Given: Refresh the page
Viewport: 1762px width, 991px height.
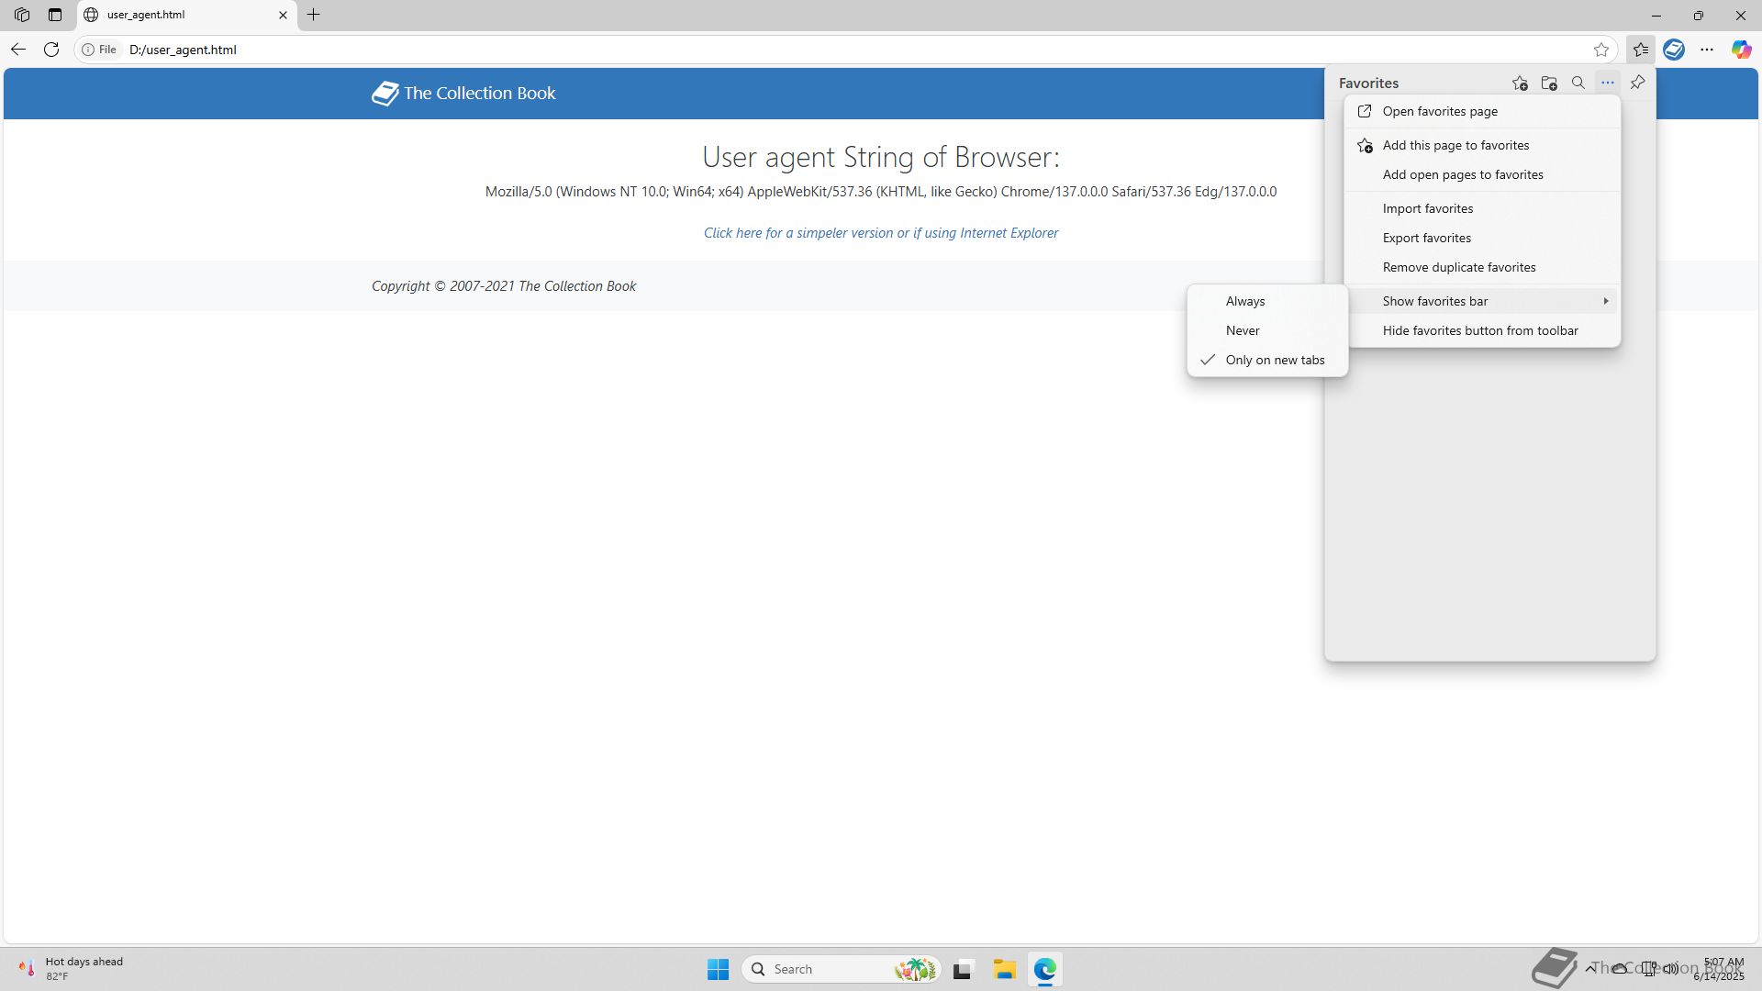Looking at the screenshot, I should pos(51,50).
